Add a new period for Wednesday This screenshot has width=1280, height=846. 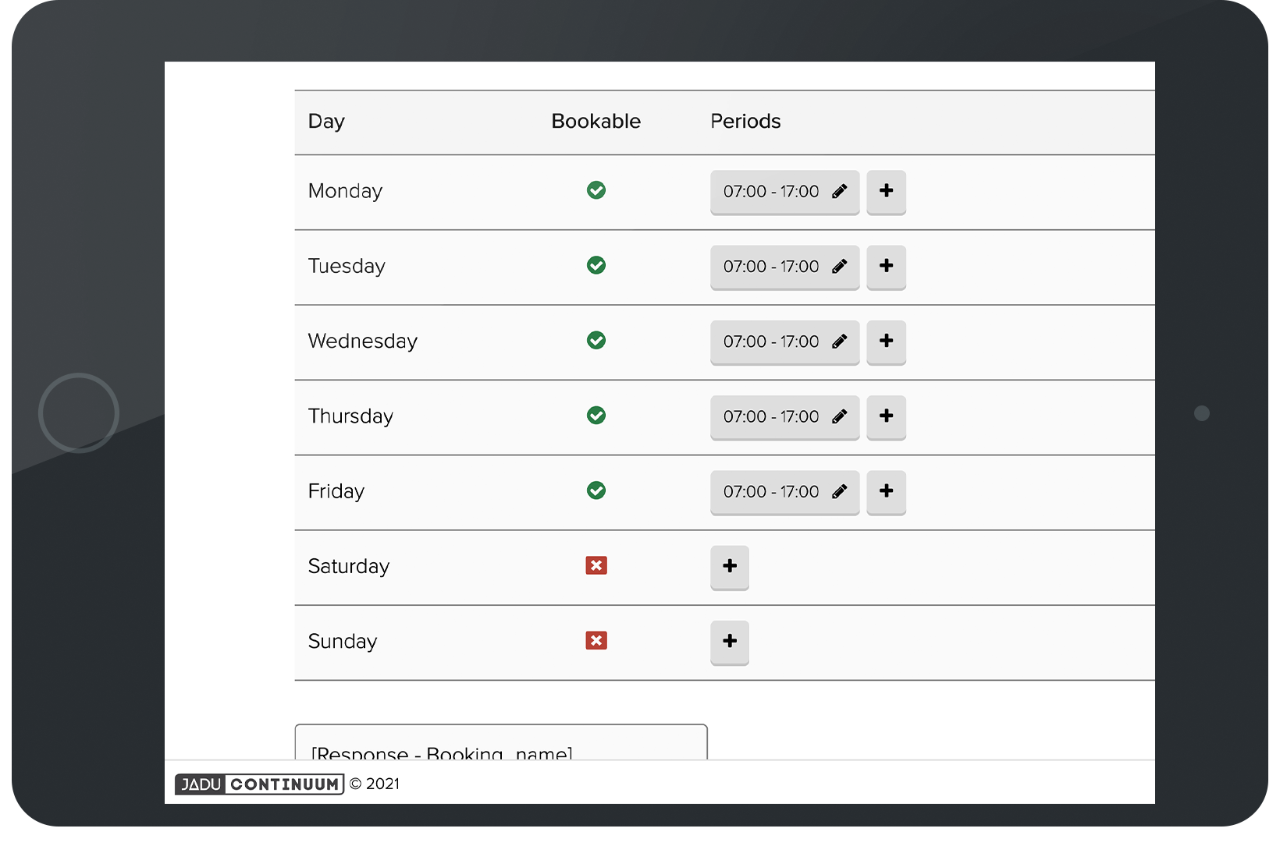[x=886, y=342]
